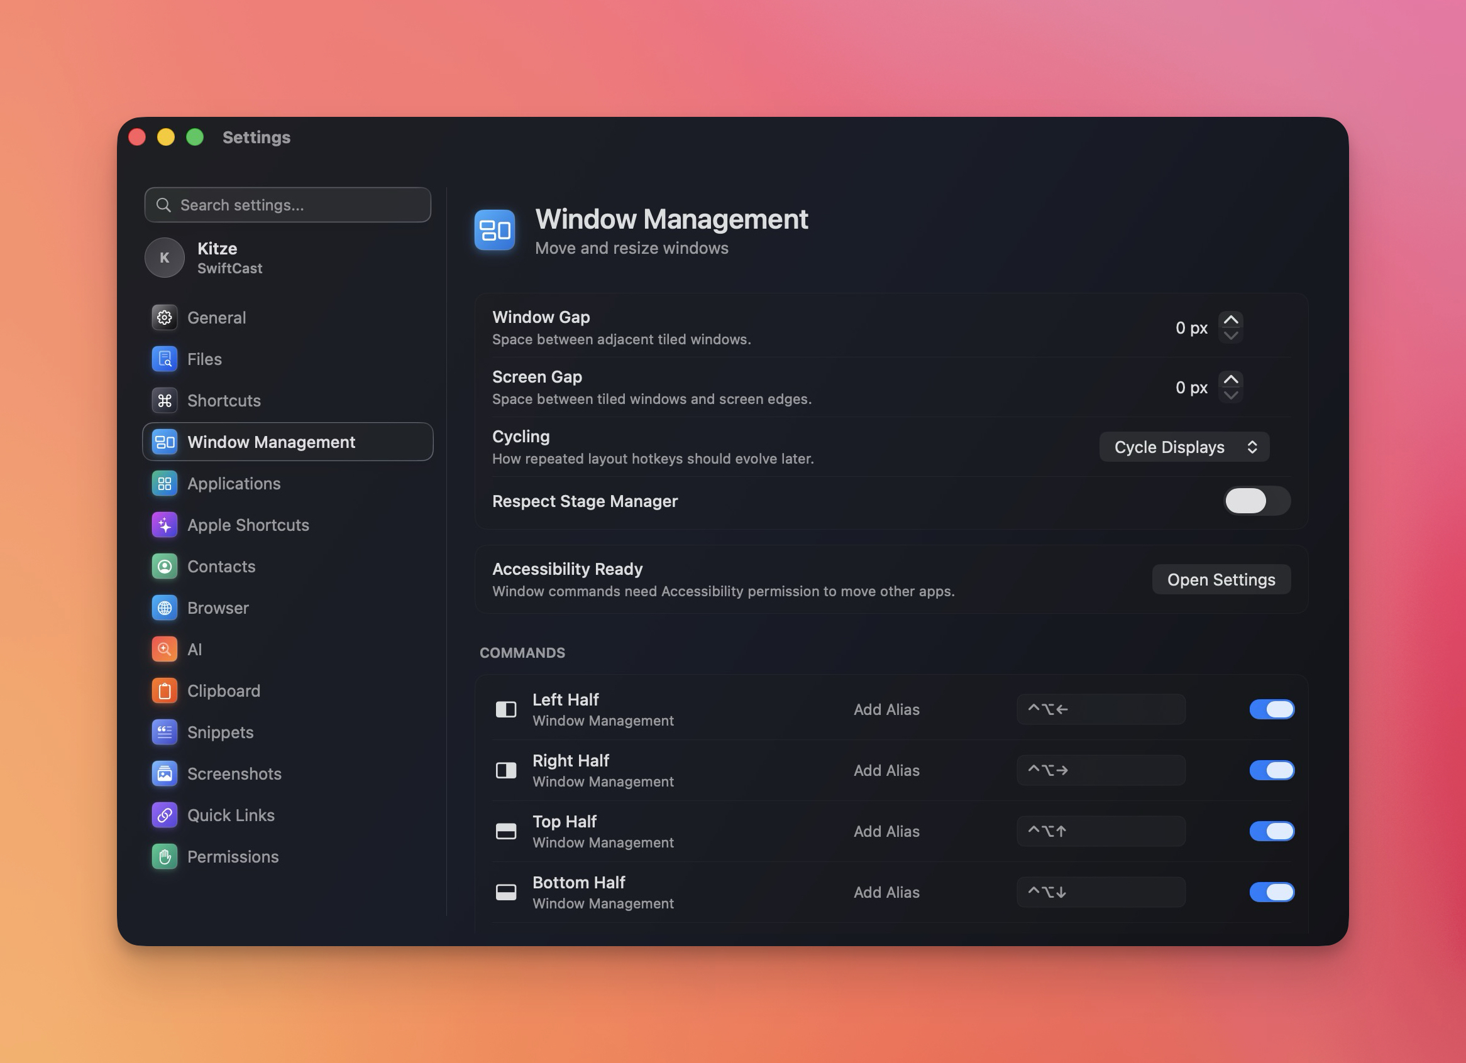The width and height of the screenshot is (1466, 1063).
Task: Click the Snippets quote icon
Action: 164,732
